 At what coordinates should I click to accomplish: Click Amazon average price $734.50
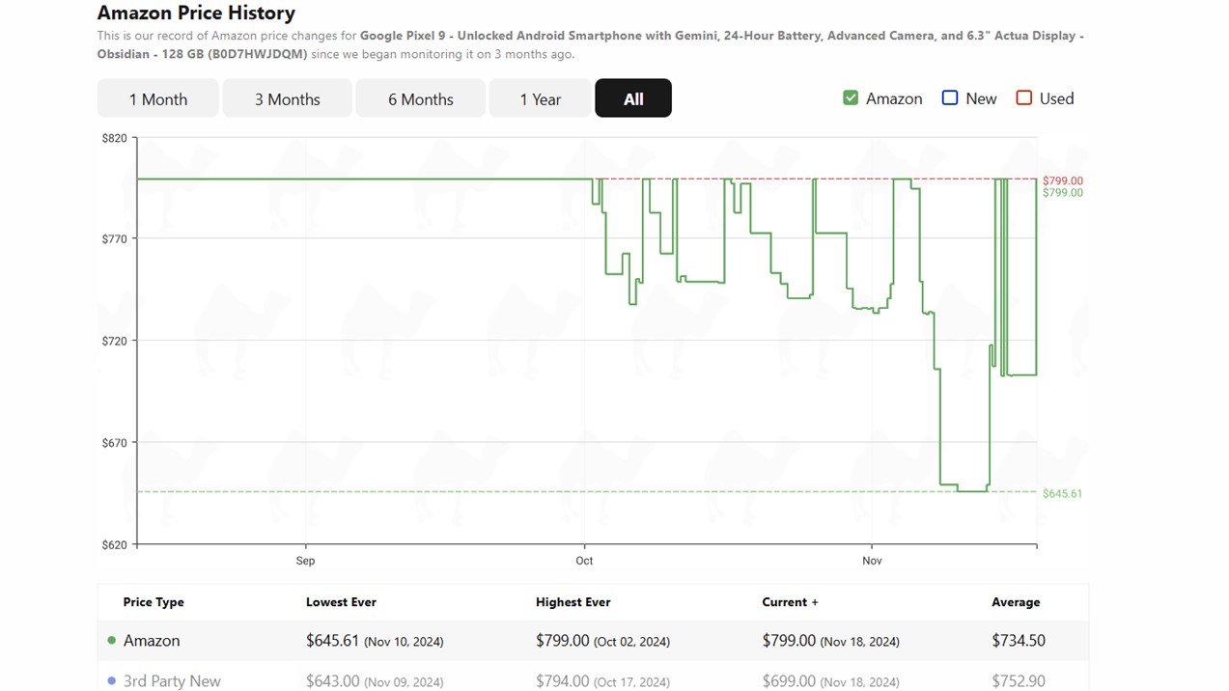click(x=1018, y=641)
